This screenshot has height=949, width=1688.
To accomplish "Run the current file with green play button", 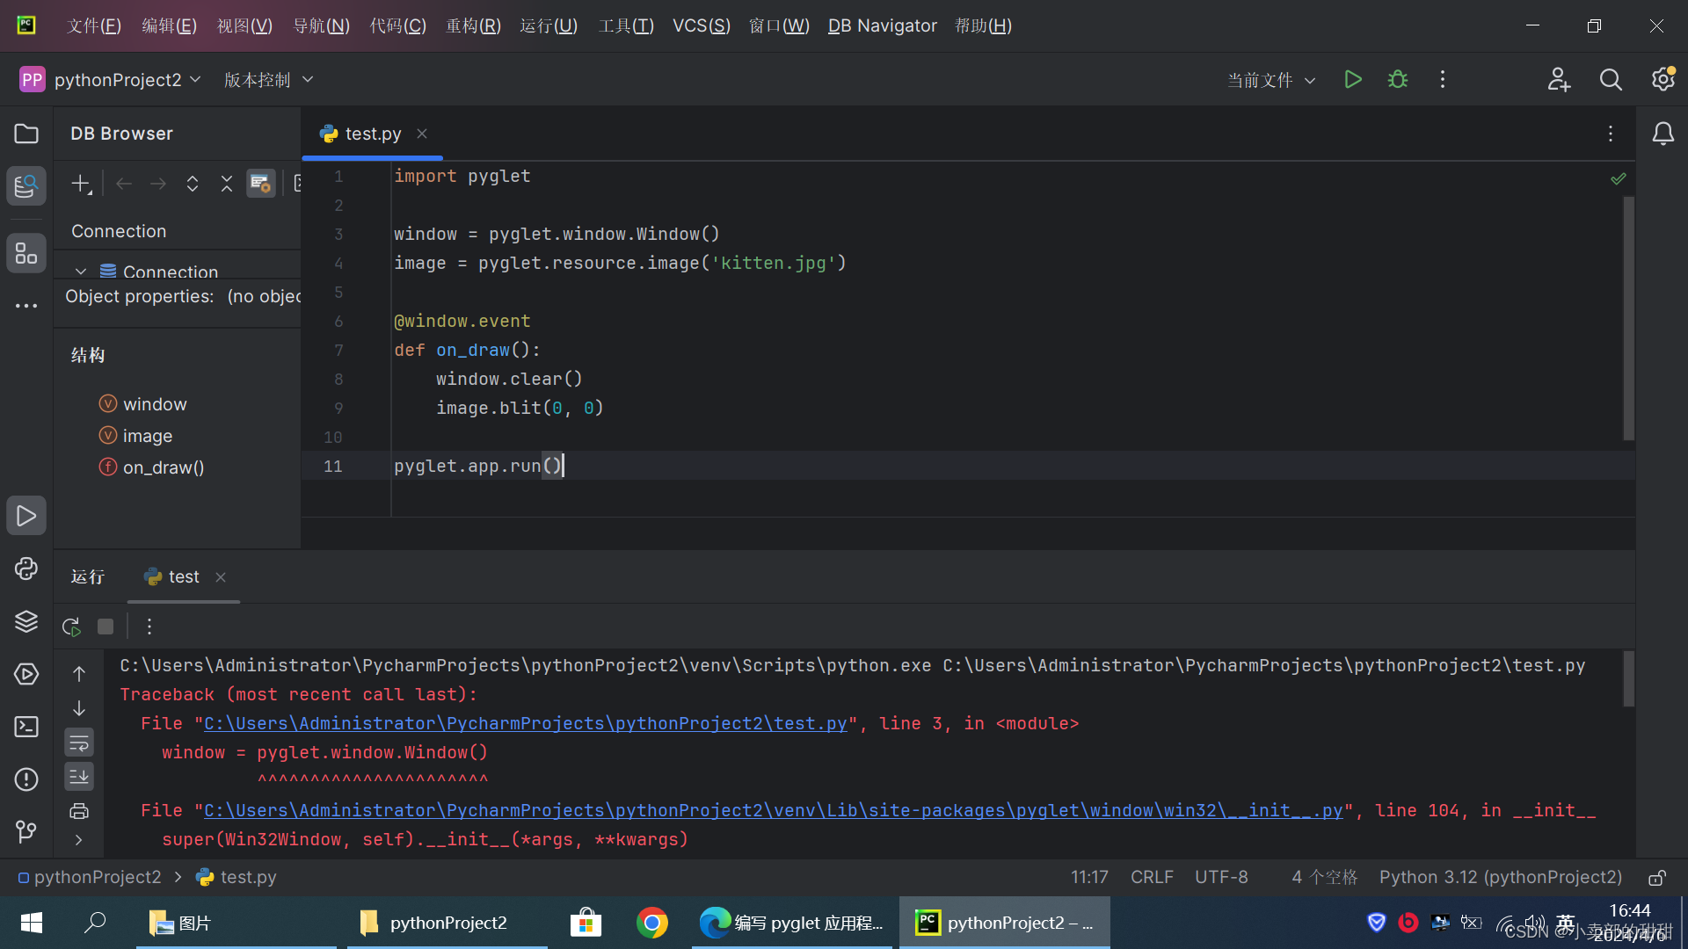I will [x=1353, y=80].
